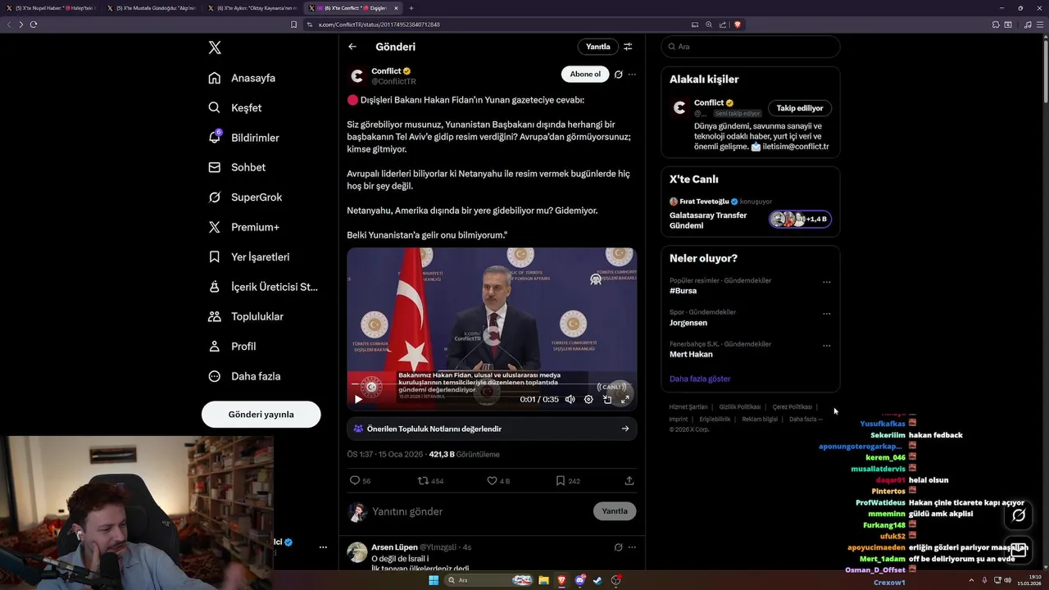Open account switcher menu dots

click(323, 547)
